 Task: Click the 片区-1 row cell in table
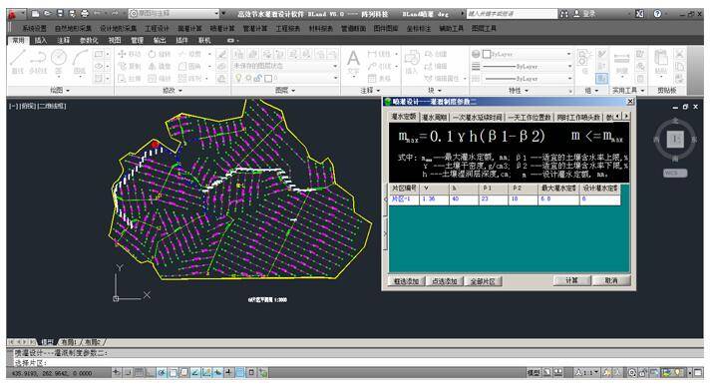click(403, 199)
